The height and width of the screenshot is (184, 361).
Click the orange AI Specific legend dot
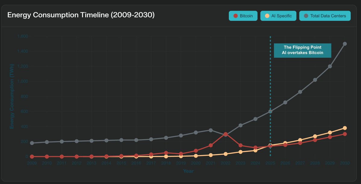[267, 16]
